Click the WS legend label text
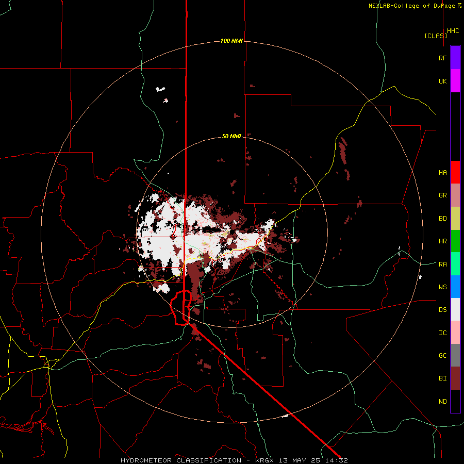464x464 pixels. (443, 287)
